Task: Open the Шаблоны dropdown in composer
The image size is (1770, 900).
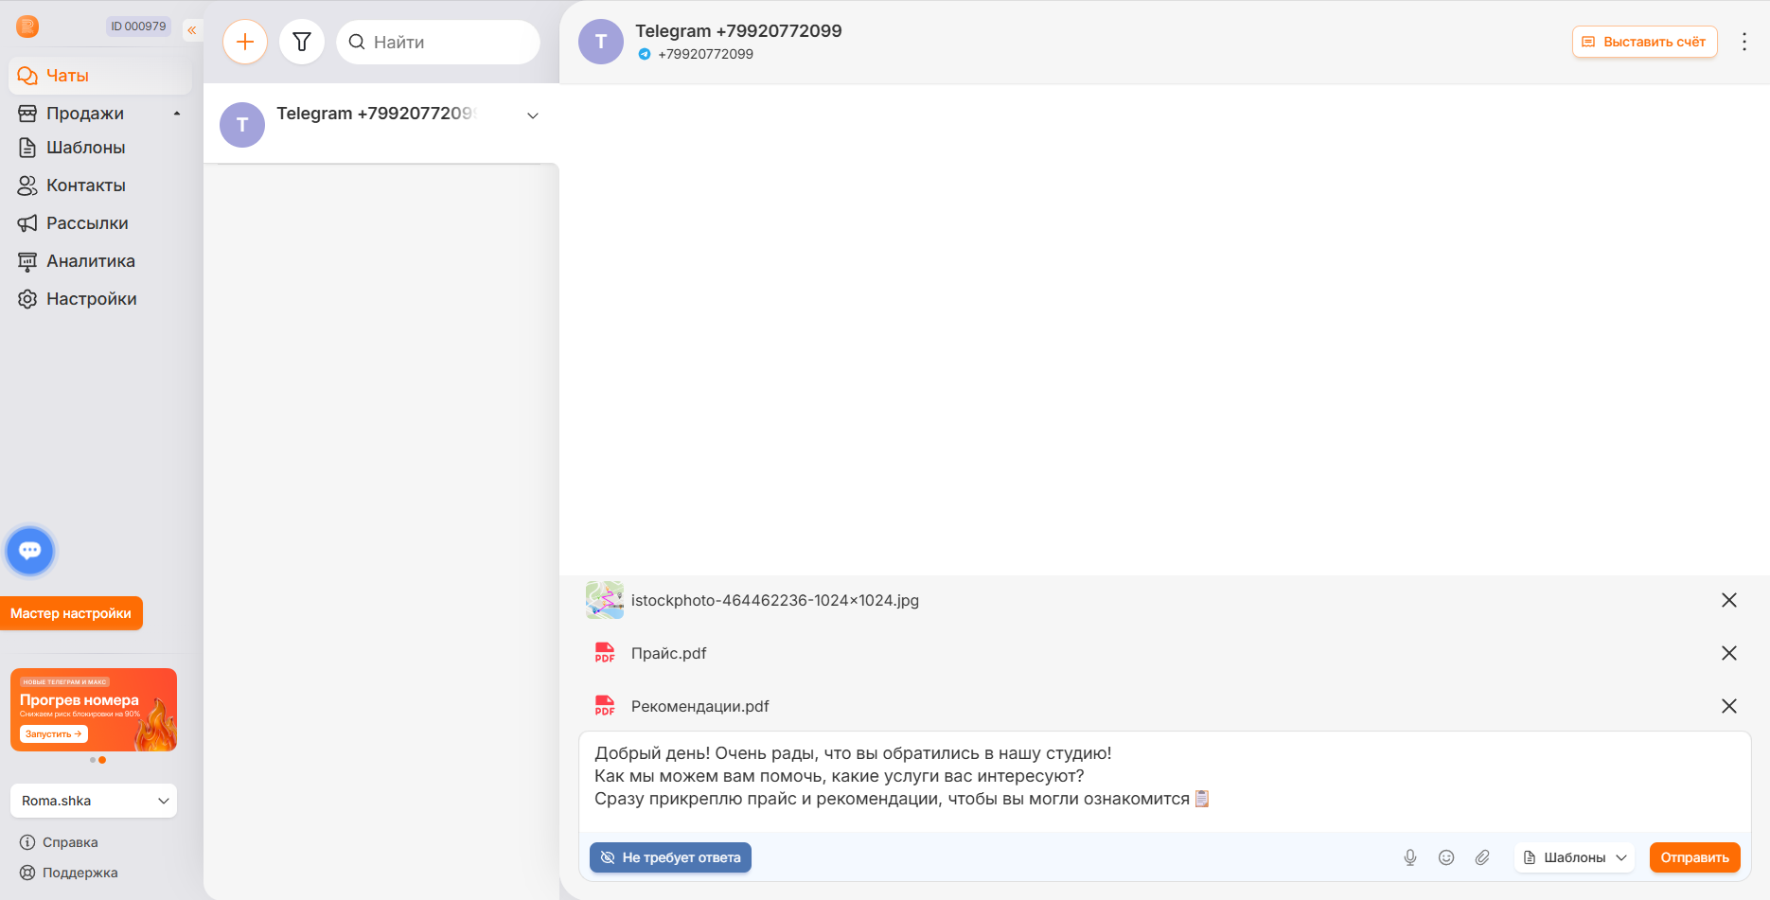Action: pyautogui.click(x=1575, y=857)
